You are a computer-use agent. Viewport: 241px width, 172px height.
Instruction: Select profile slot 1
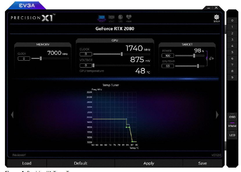(232, 27)
